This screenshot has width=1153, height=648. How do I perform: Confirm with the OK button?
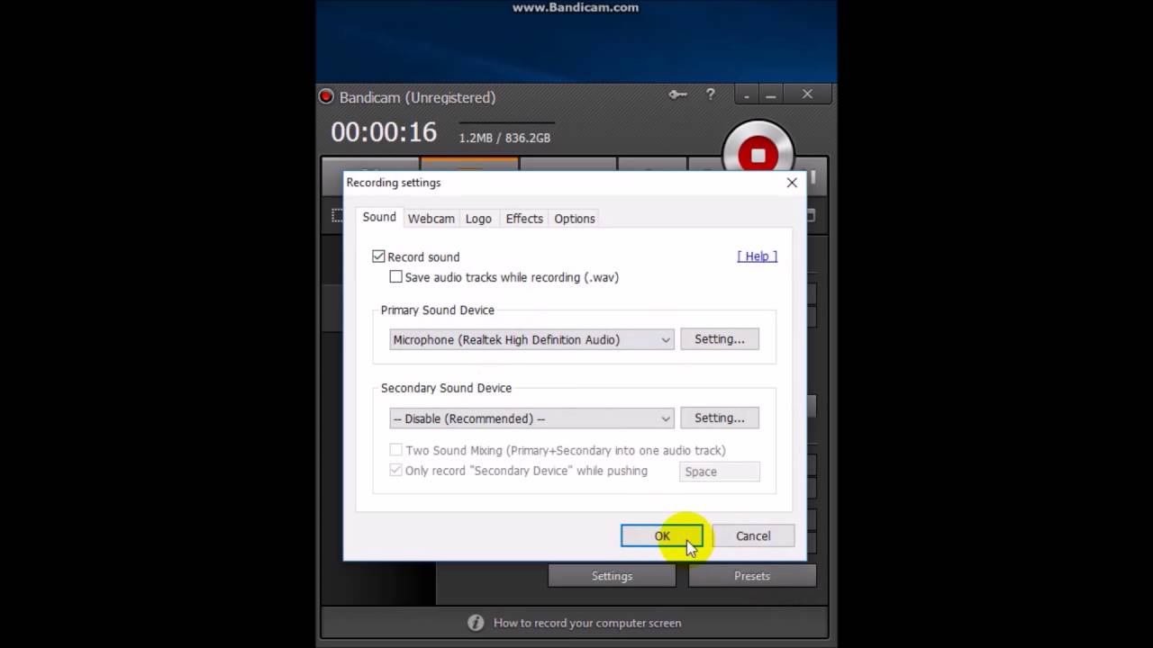pyautogui.click(x=662, y=535)
